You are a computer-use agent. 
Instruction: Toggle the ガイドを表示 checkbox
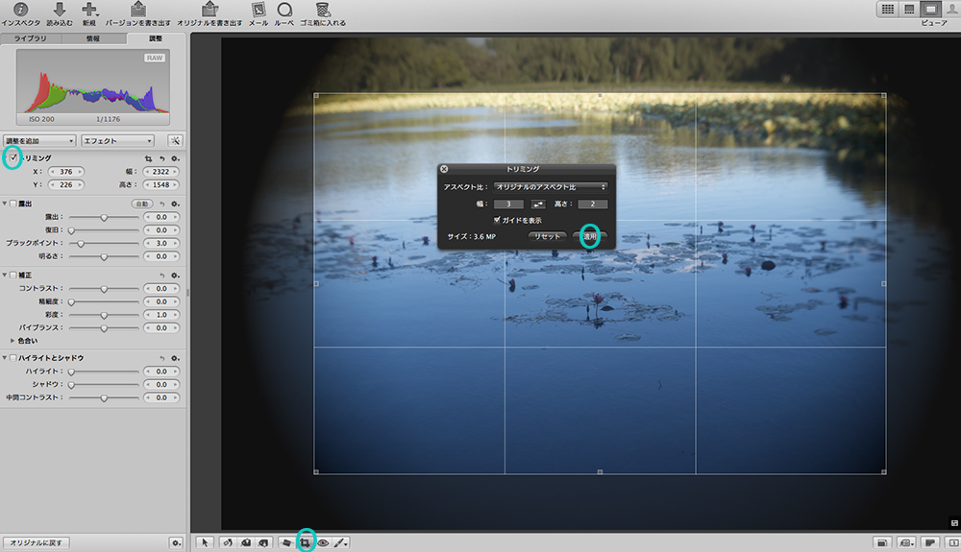[x=497, y=220]
